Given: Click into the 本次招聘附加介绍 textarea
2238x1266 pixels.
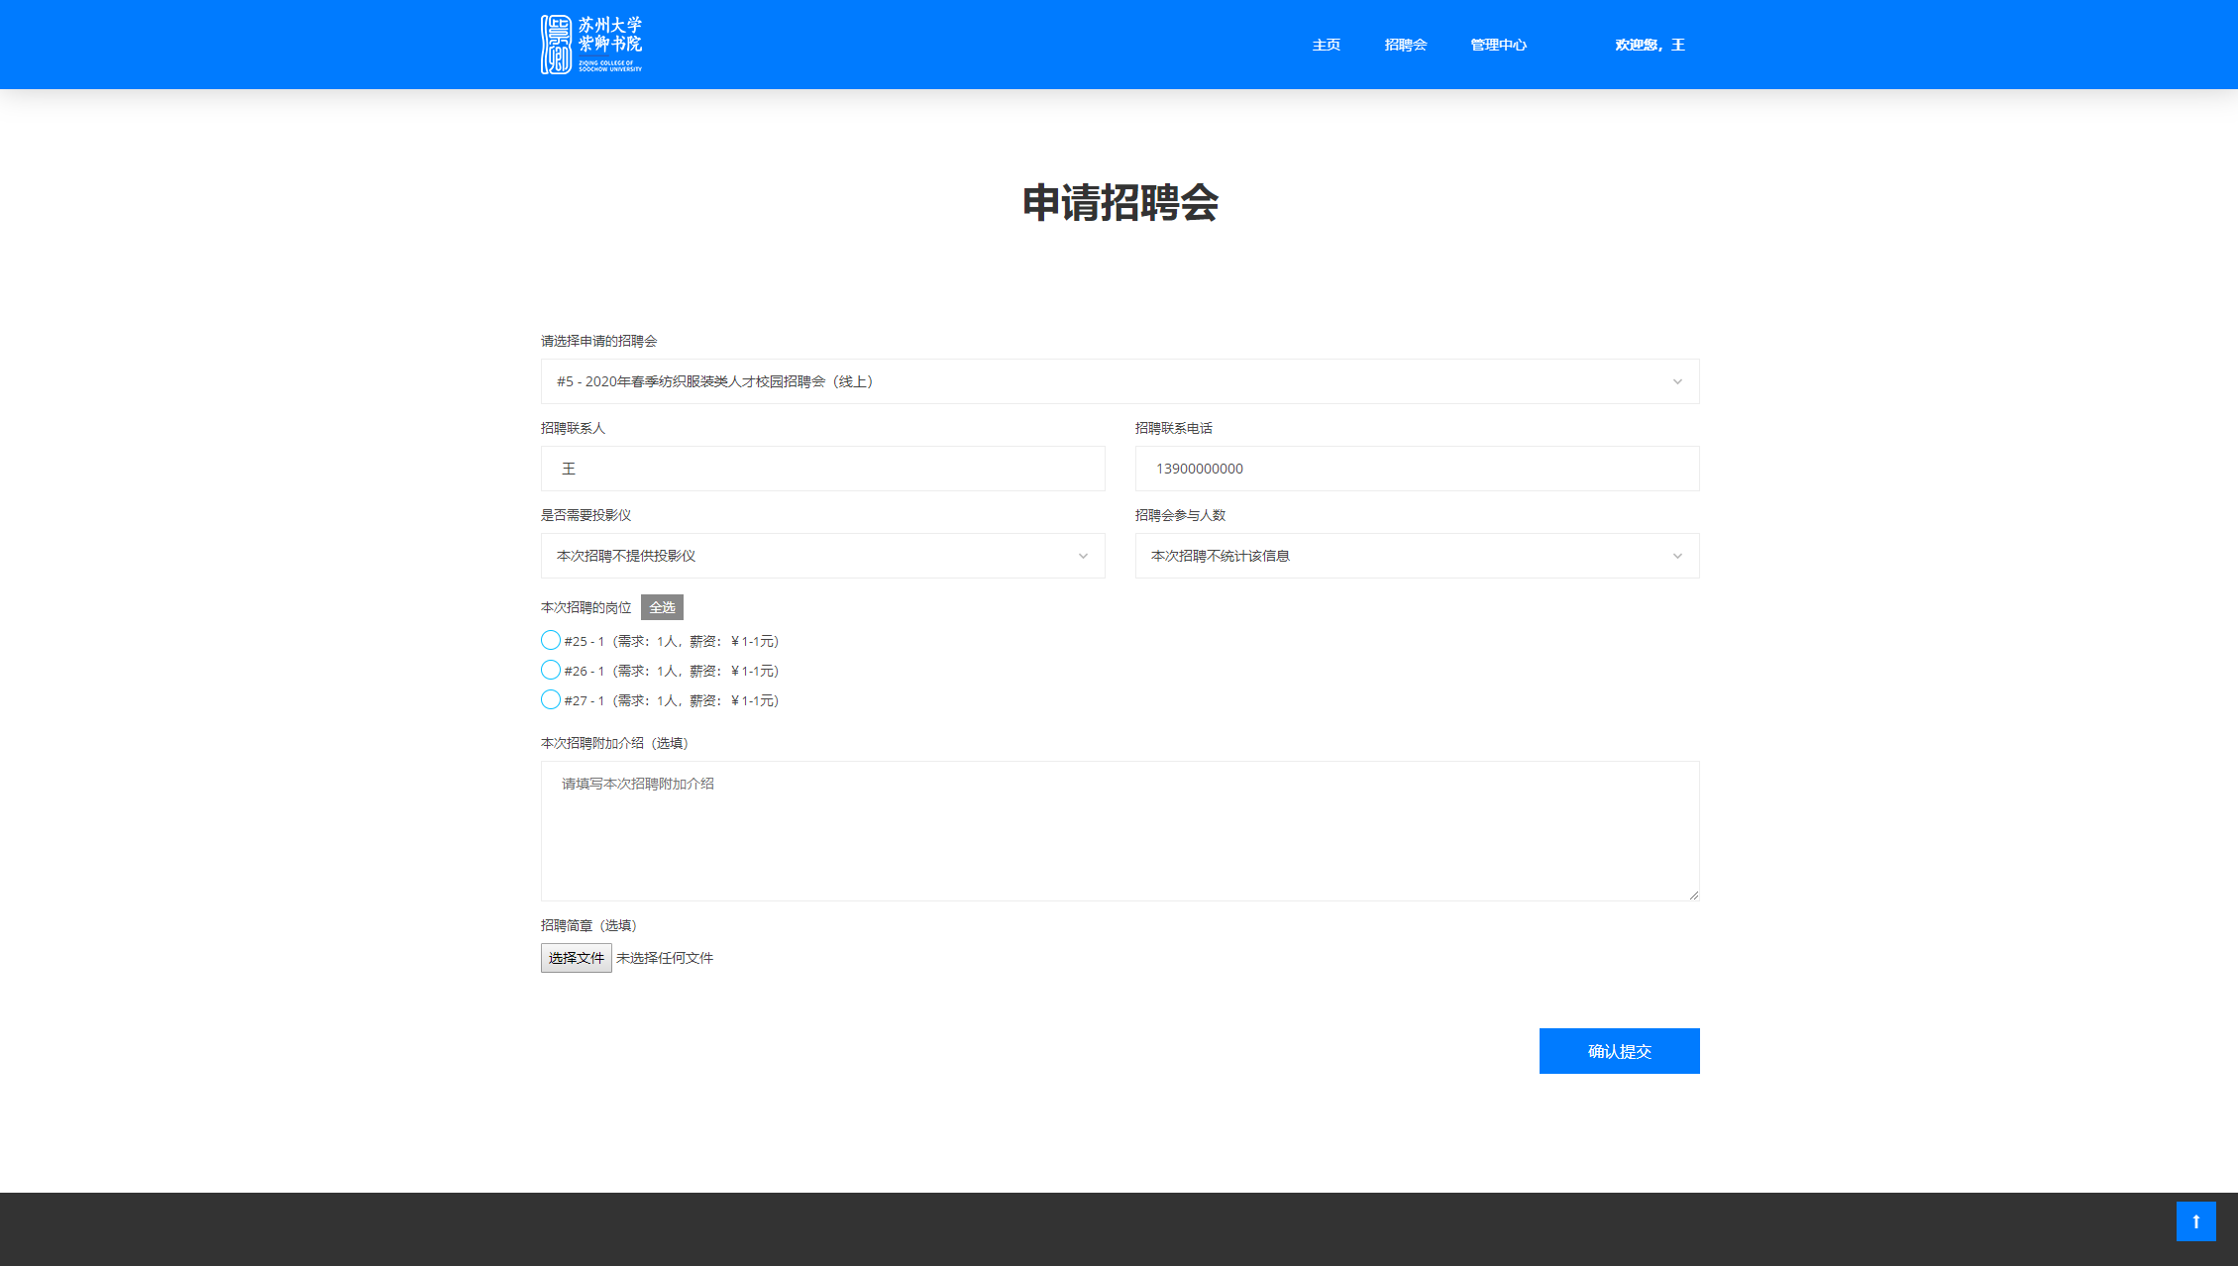Looking at the screenshot, I should point(1119,831).
